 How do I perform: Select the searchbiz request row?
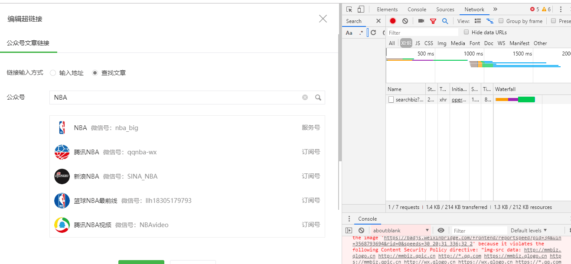[x=478, y=100]
